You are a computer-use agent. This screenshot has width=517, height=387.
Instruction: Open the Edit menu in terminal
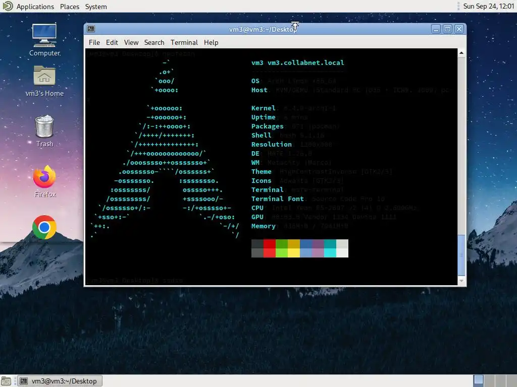112,42
